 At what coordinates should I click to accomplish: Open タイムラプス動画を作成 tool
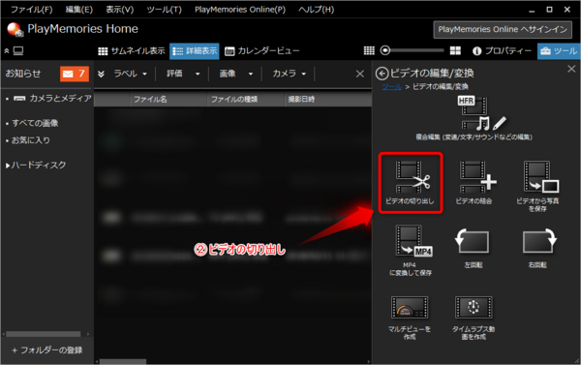(x=474, y=318)
